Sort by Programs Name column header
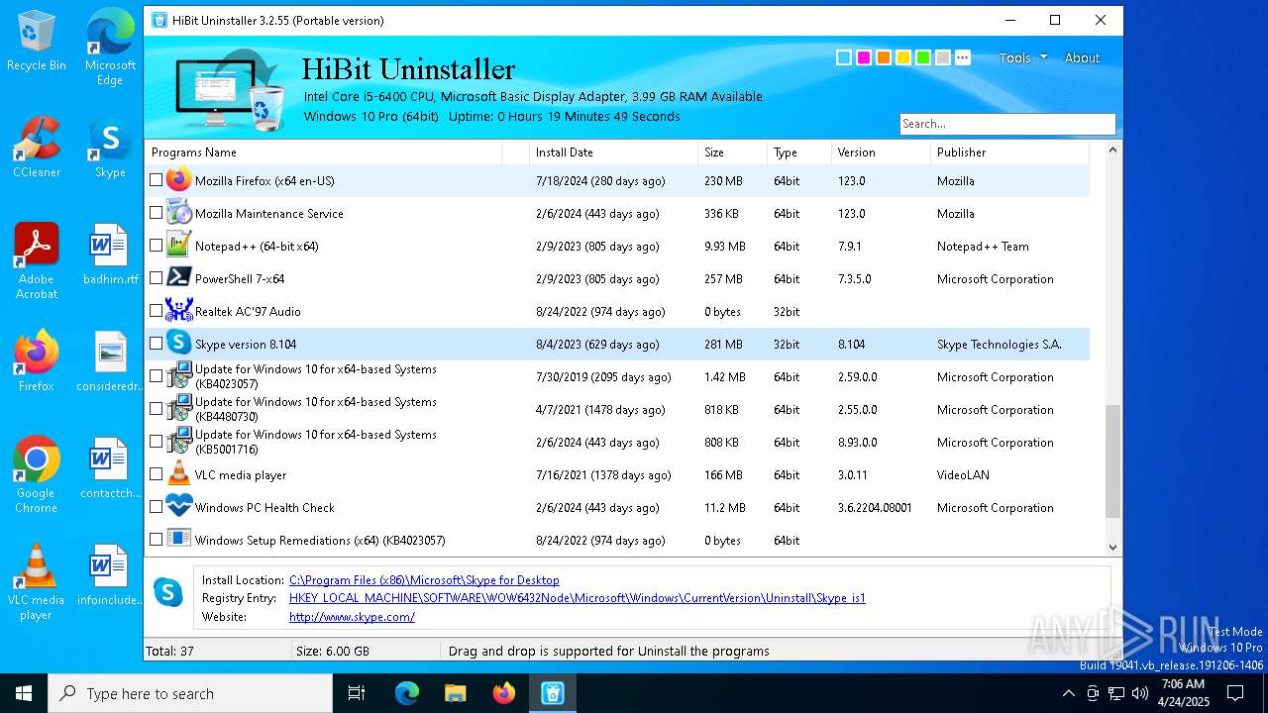 pos(324,152)
